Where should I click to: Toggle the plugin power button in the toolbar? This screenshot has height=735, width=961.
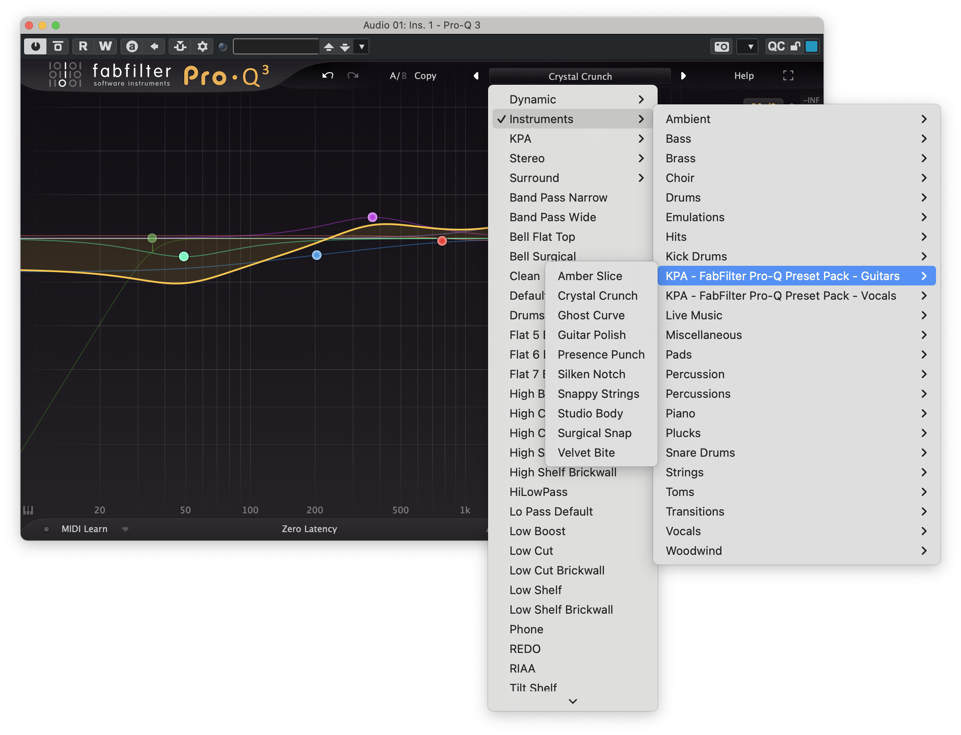(x=35, y=46)
